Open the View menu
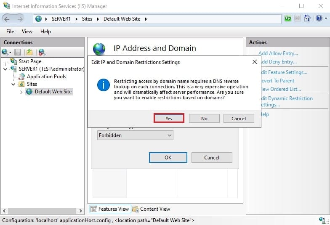Viewport: 330px width, 225px height. [27, 32]
